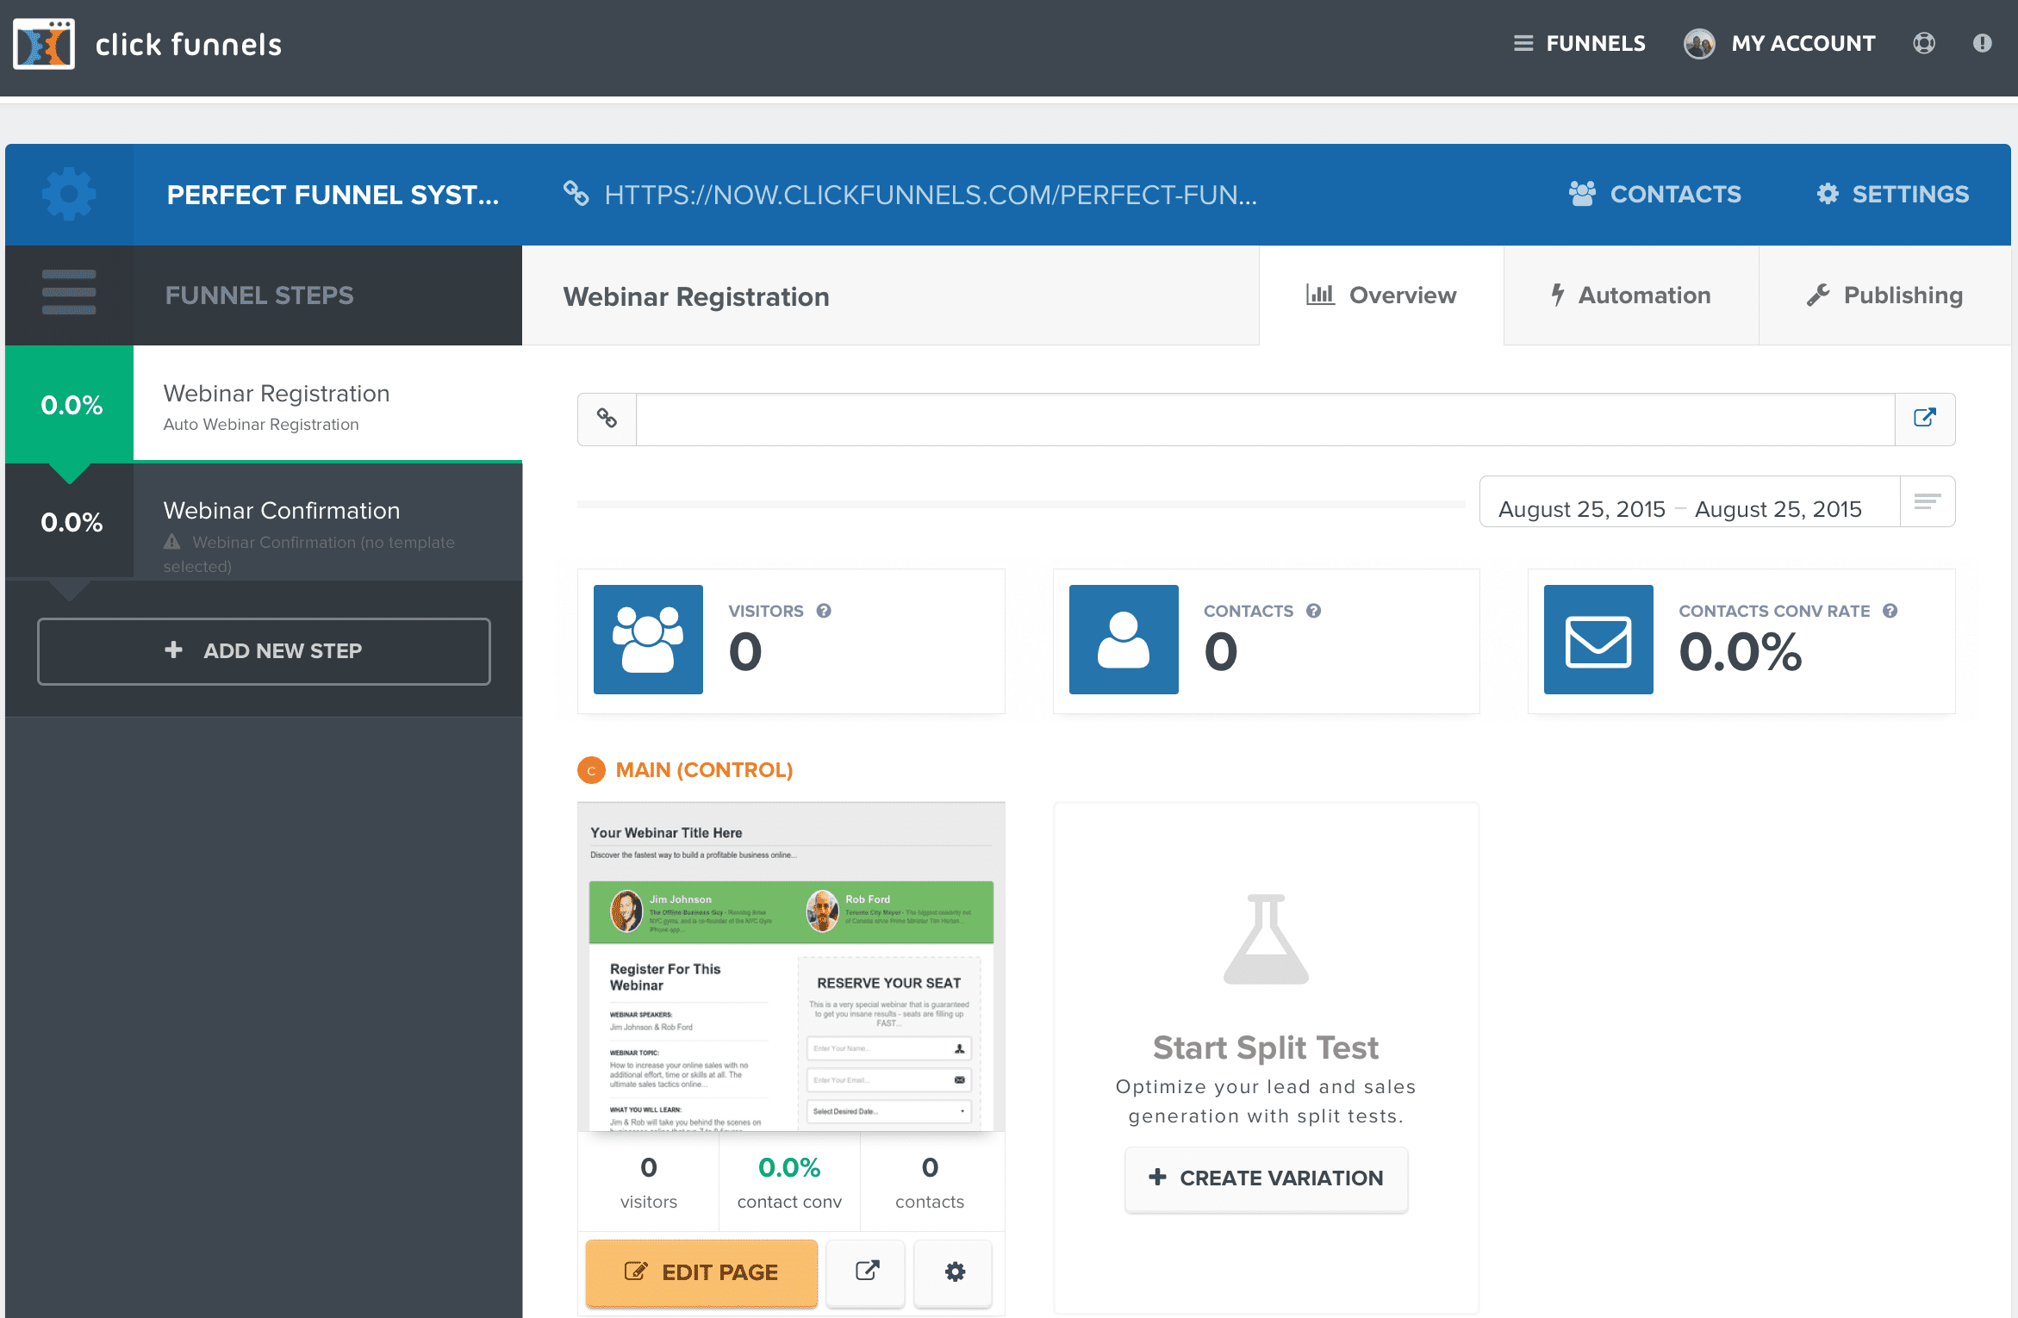Open page settings gear button
This screenshot has height=1318, width=2018.
pyautogui.click(x=954, y=1272)
